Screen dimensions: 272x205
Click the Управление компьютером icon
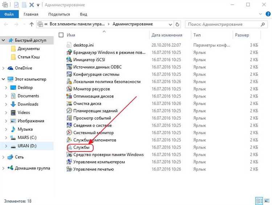pyautogui.click(x=70, y=162)
